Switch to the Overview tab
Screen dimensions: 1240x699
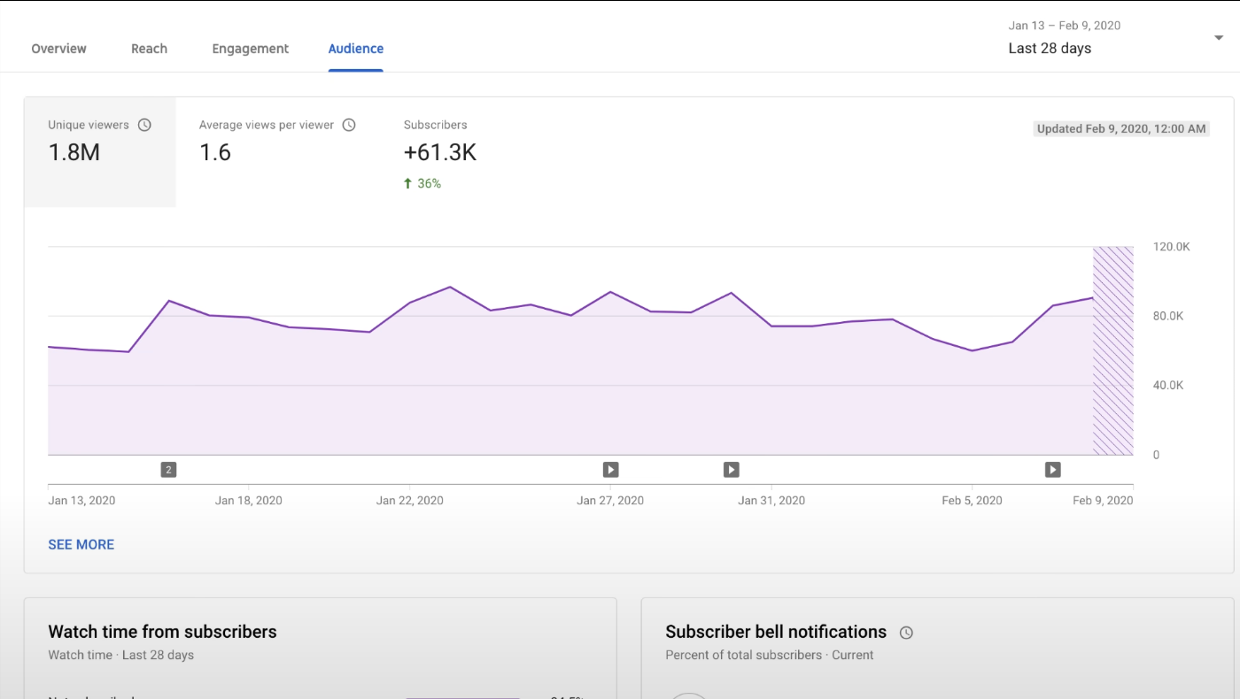point(58,49)
